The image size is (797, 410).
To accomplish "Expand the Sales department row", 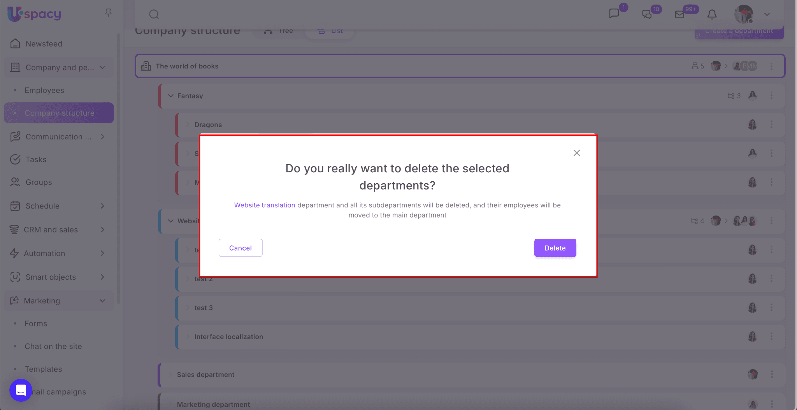I will pyautogui.click(x=170, y=375).
